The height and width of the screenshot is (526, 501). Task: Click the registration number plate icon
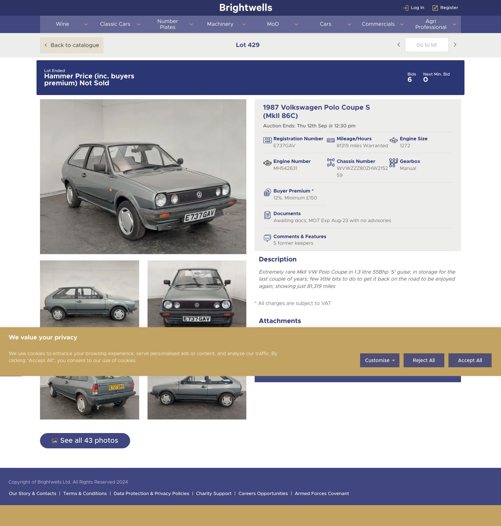(267, 140)
